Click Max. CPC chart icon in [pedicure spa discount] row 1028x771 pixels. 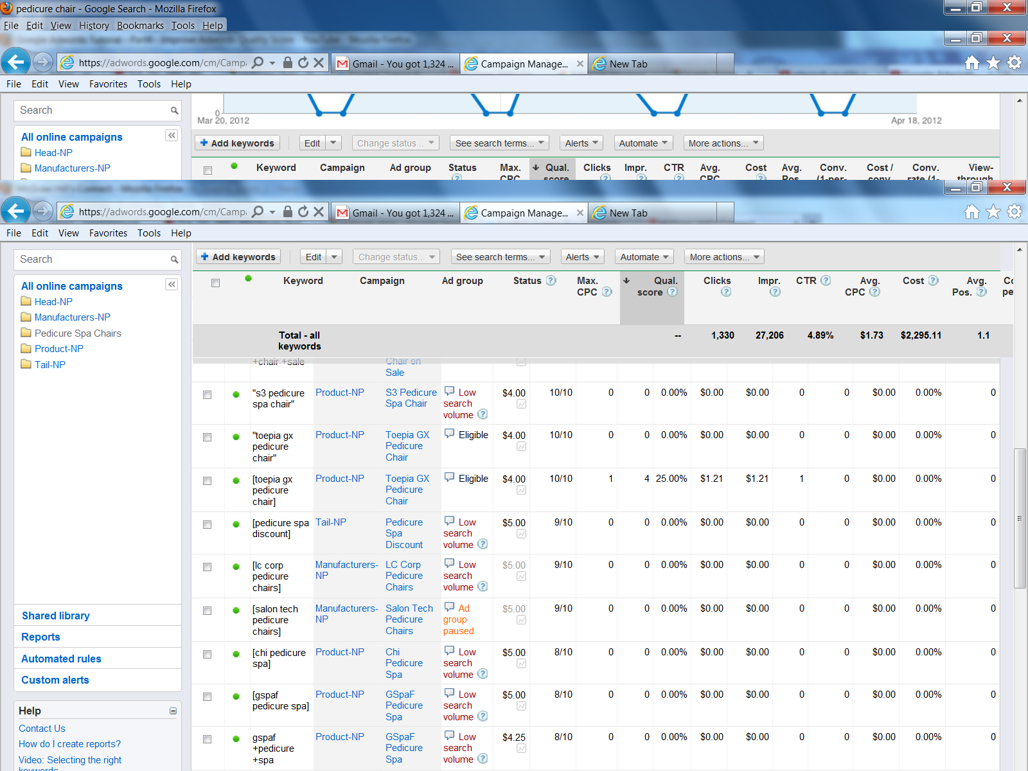click(521, 534)
